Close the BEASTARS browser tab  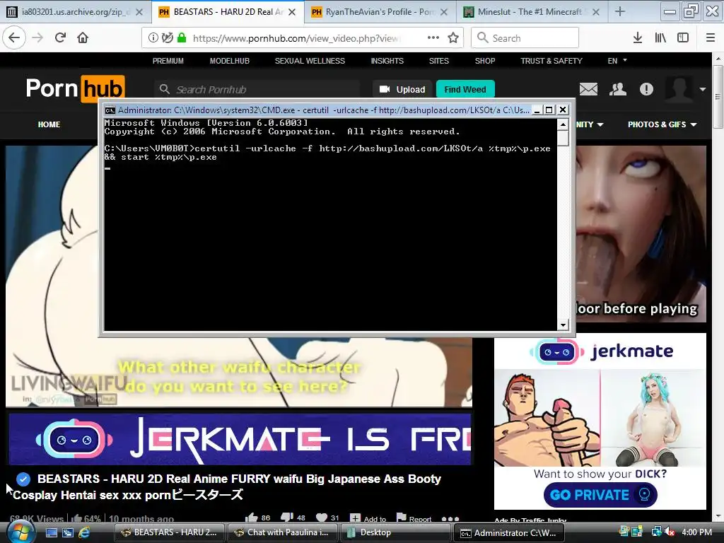coord(292,12)
